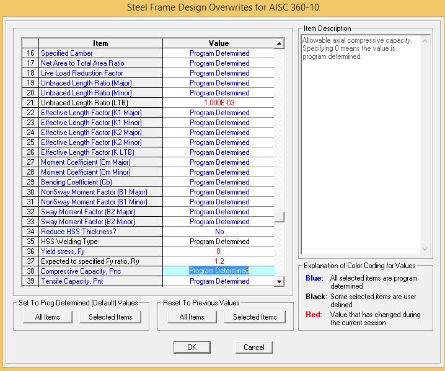Set selected items to program determined defaults
The width and height of the screenshot is (445, 371).
tap(110, 317)
